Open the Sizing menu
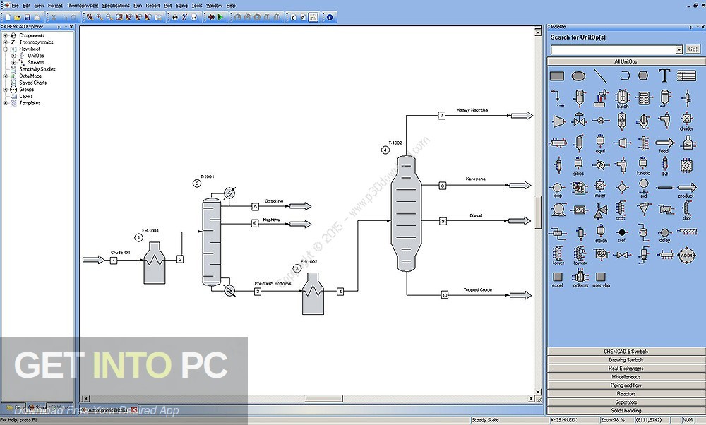Image resolution: width=706 pixels, height=425 pixels. [181, 6]
